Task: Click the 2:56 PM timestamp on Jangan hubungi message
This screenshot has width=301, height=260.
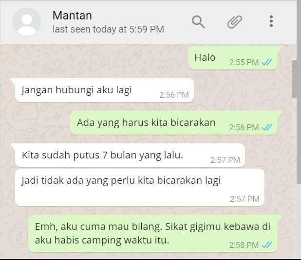Action: pos(174,95)
